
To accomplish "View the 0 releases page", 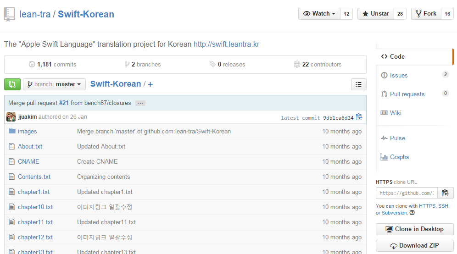I will pyautogui.click(x=227, y=64).
